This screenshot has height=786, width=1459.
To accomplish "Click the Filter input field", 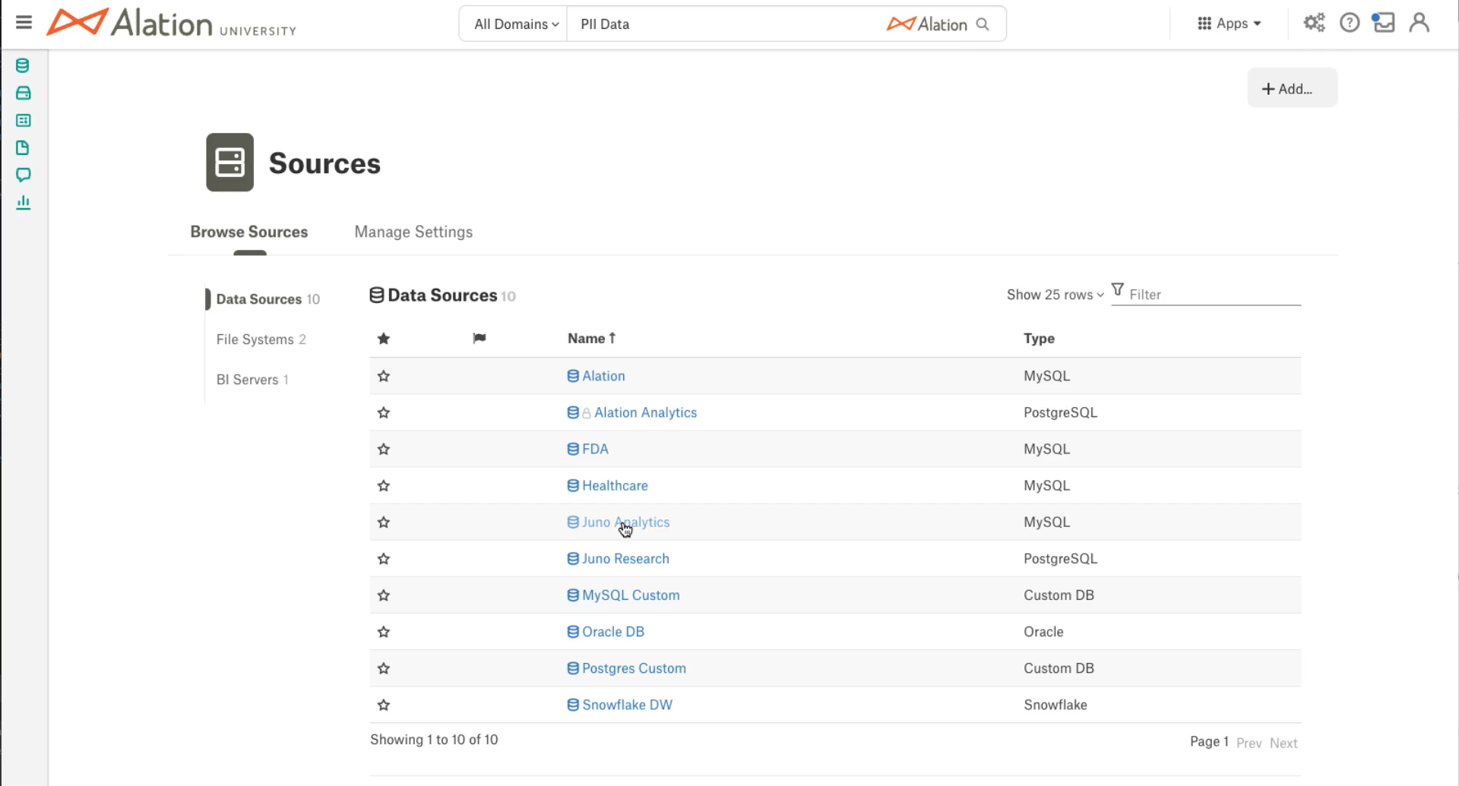I will [1214, 295].
